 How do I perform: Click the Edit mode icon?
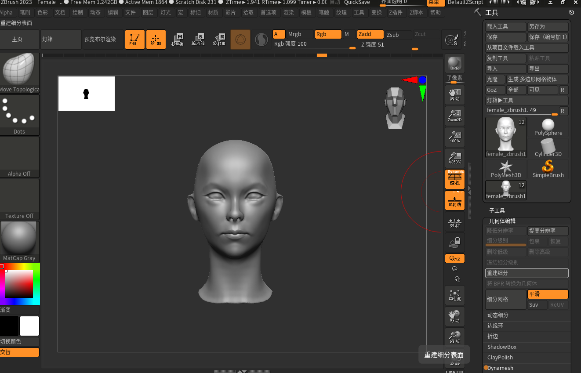[x=134, y=40]
